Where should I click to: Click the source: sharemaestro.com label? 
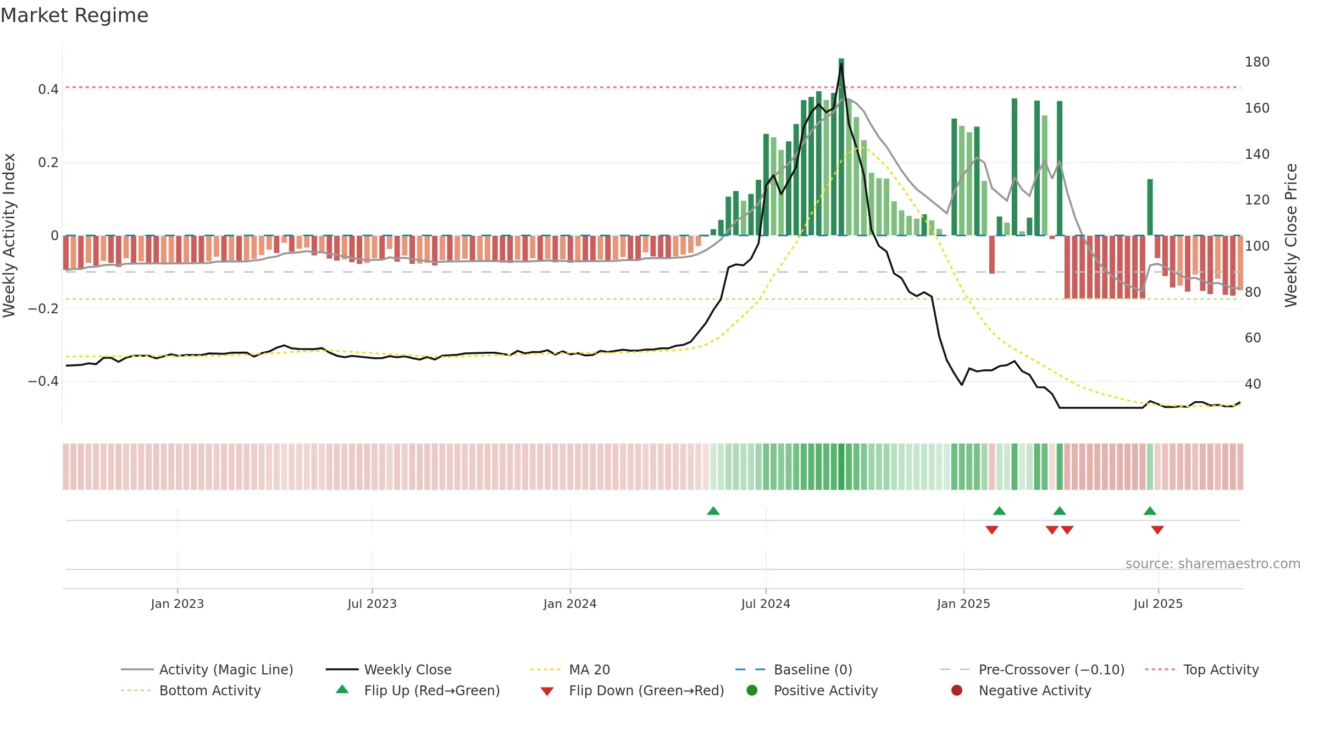click(x=1212, y=564)
